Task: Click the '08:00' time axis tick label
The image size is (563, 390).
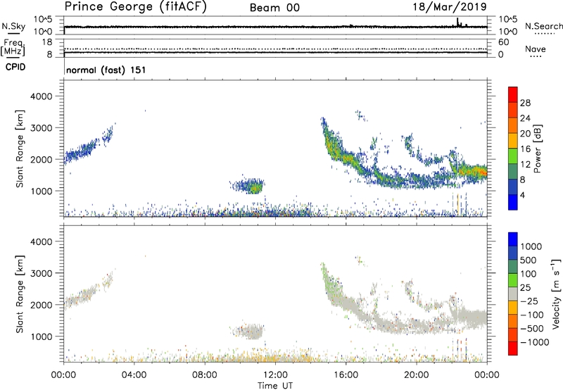Action: click(x=205, y=375)
